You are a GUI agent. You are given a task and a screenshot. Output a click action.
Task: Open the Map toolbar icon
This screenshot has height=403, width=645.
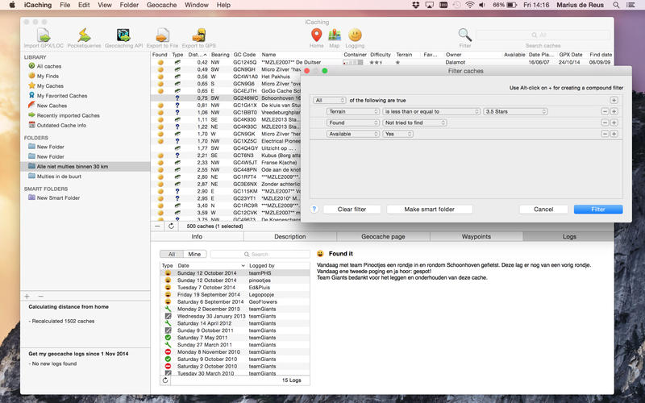(335, 35)
